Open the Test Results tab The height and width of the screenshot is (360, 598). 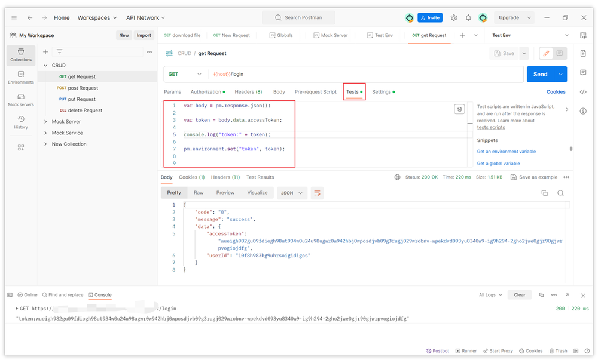[x=260, y=177]
